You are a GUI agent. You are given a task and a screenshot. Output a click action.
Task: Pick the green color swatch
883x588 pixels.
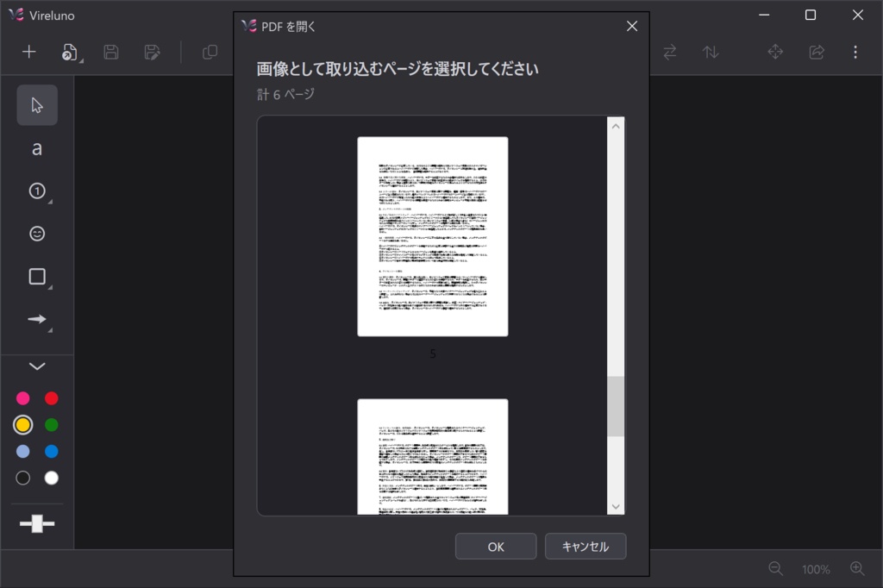click(x=51, y=425)
